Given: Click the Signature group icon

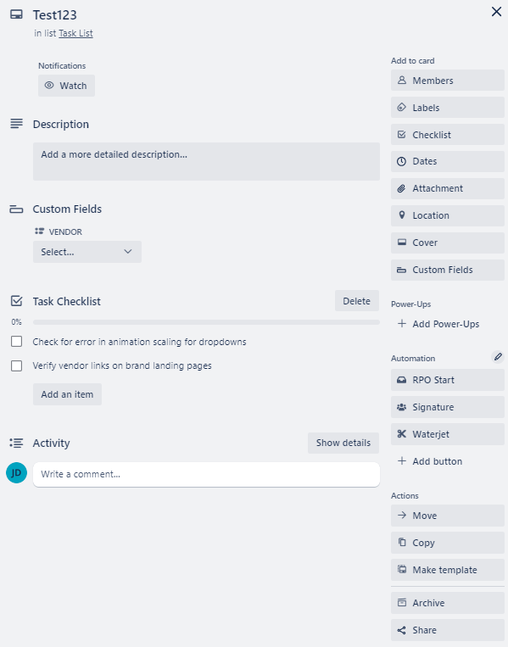Looking at the screenshot, I should [x=401, y=407].
